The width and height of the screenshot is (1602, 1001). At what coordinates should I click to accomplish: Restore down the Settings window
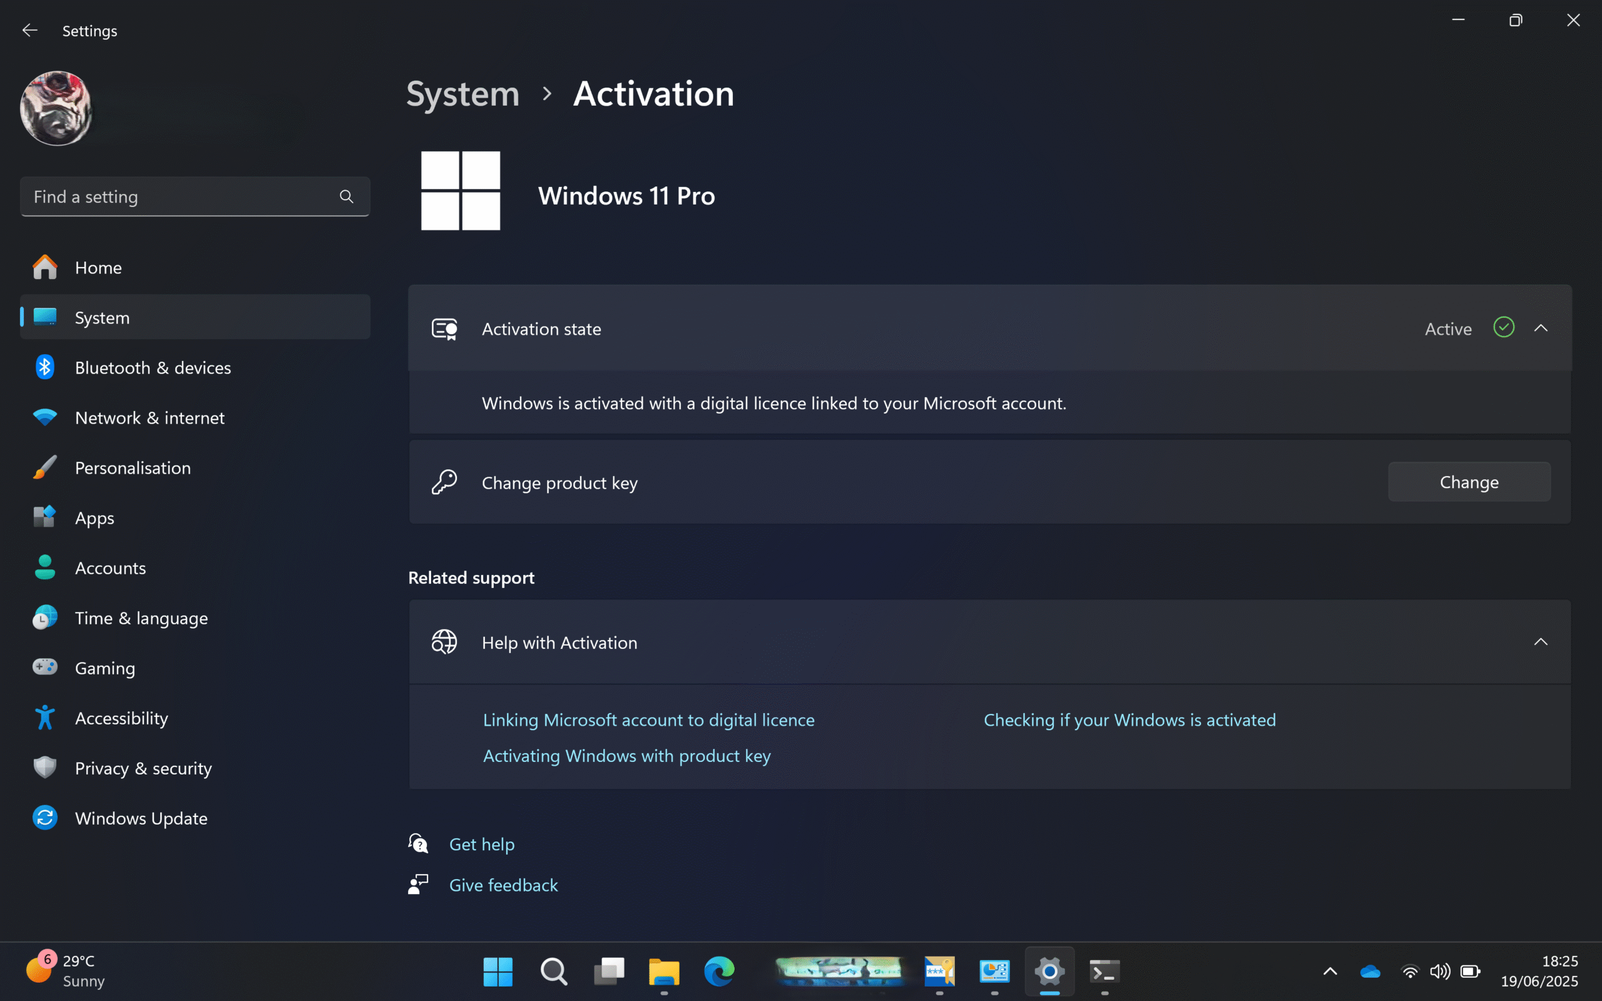click(x=1515, y=20)
